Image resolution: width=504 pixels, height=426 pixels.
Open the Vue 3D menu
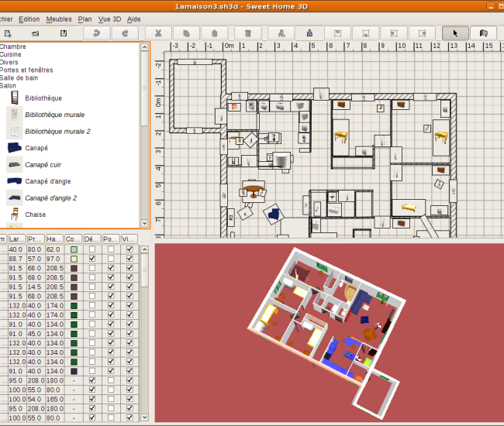point(109,19)
